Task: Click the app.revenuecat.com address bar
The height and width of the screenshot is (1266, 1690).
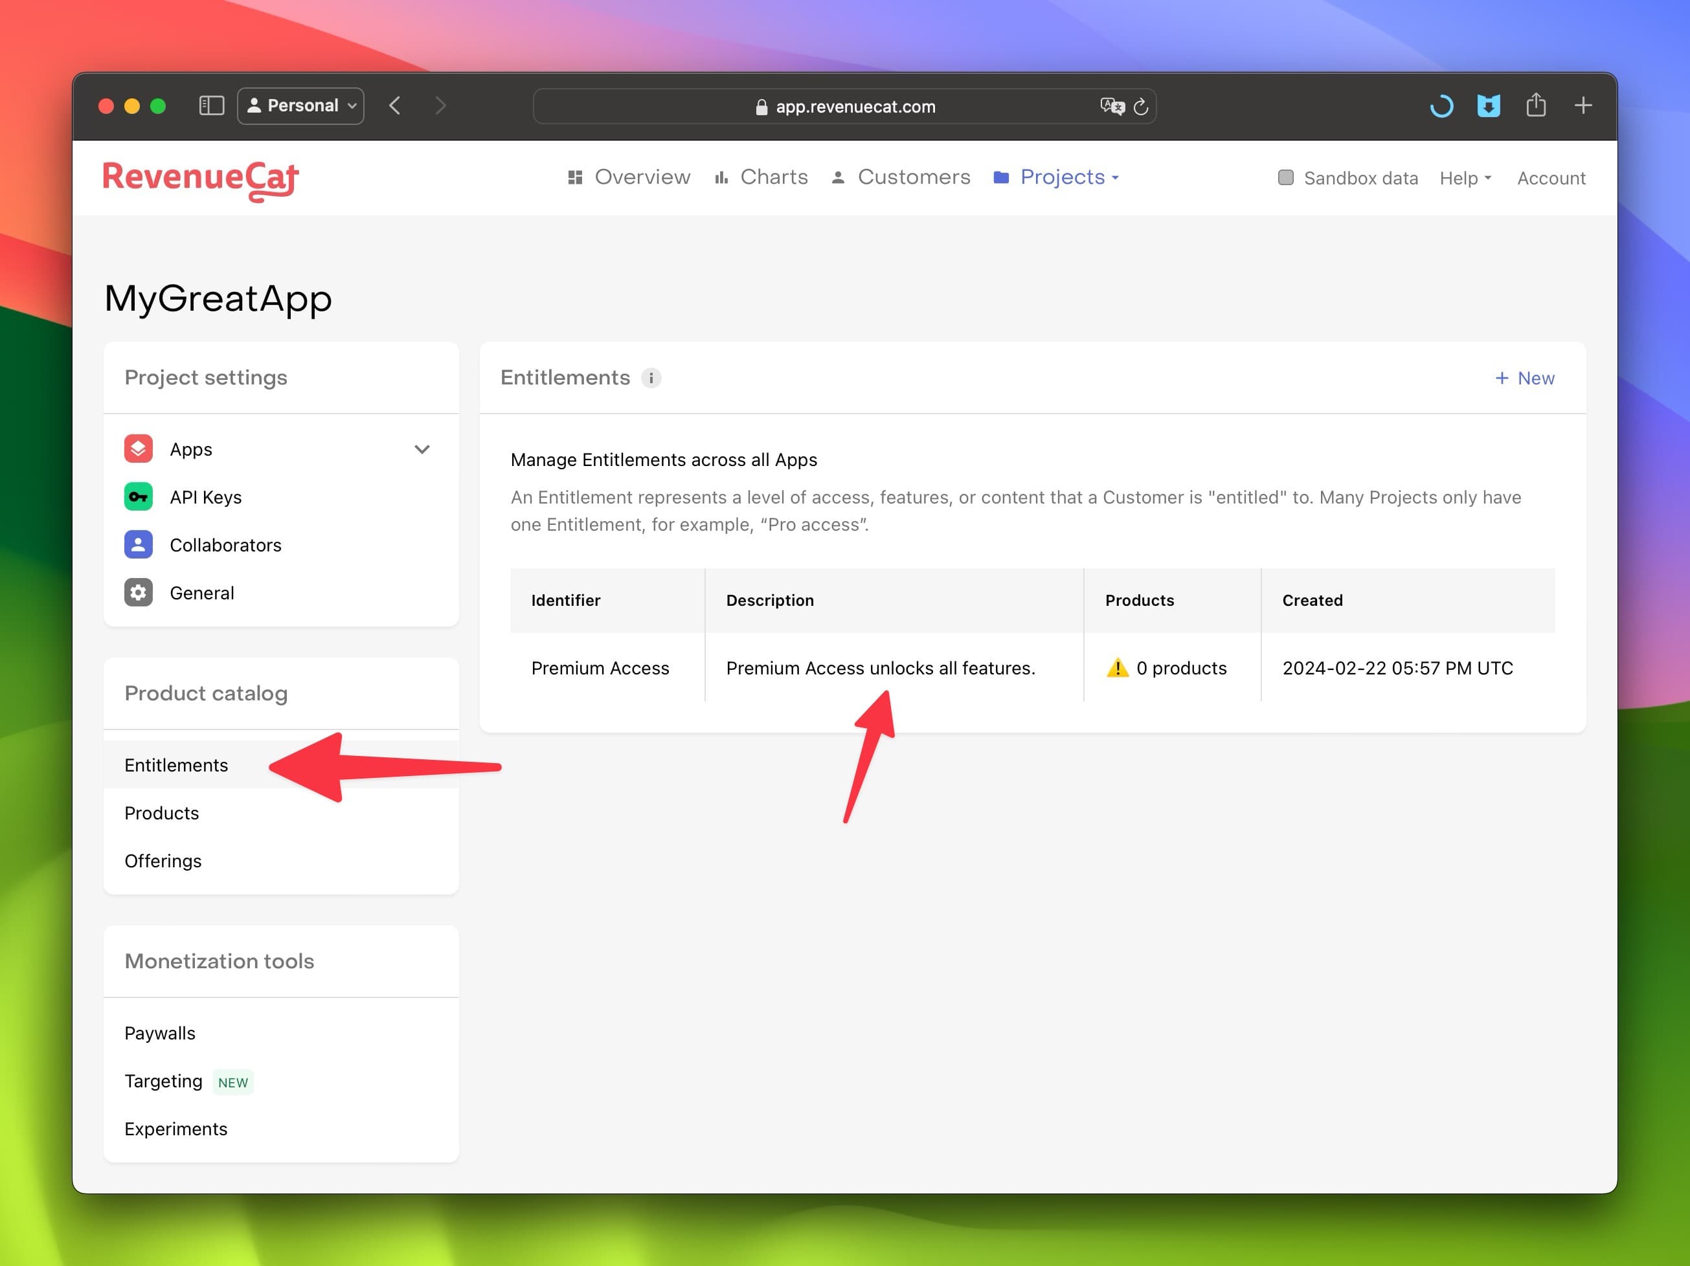Action: point(844,106)
